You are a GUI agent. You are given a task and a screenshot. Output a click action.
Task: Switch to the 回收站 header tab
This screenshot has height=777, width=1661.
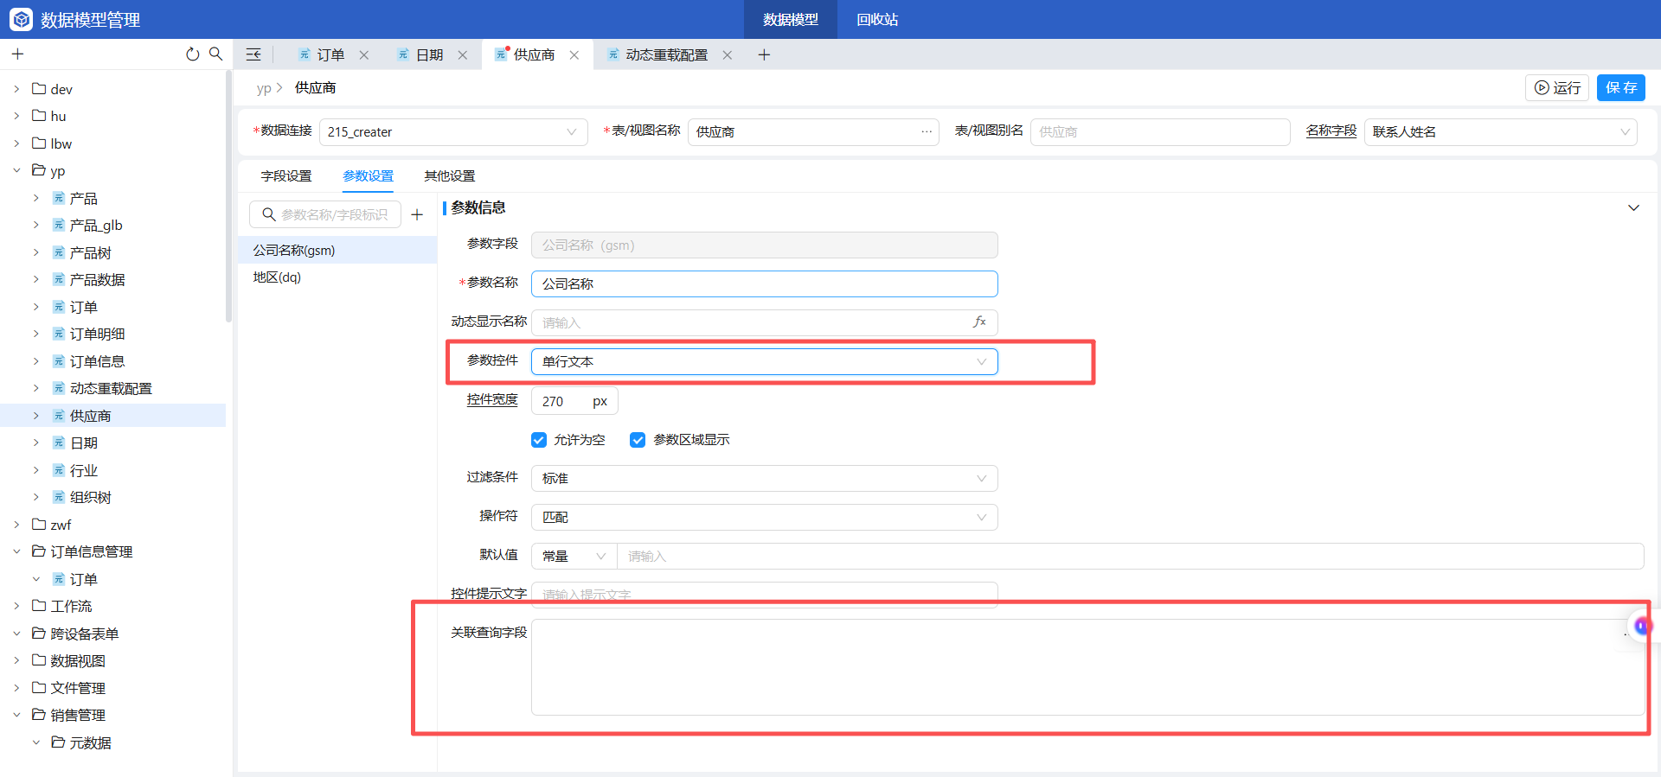point(877,19)
